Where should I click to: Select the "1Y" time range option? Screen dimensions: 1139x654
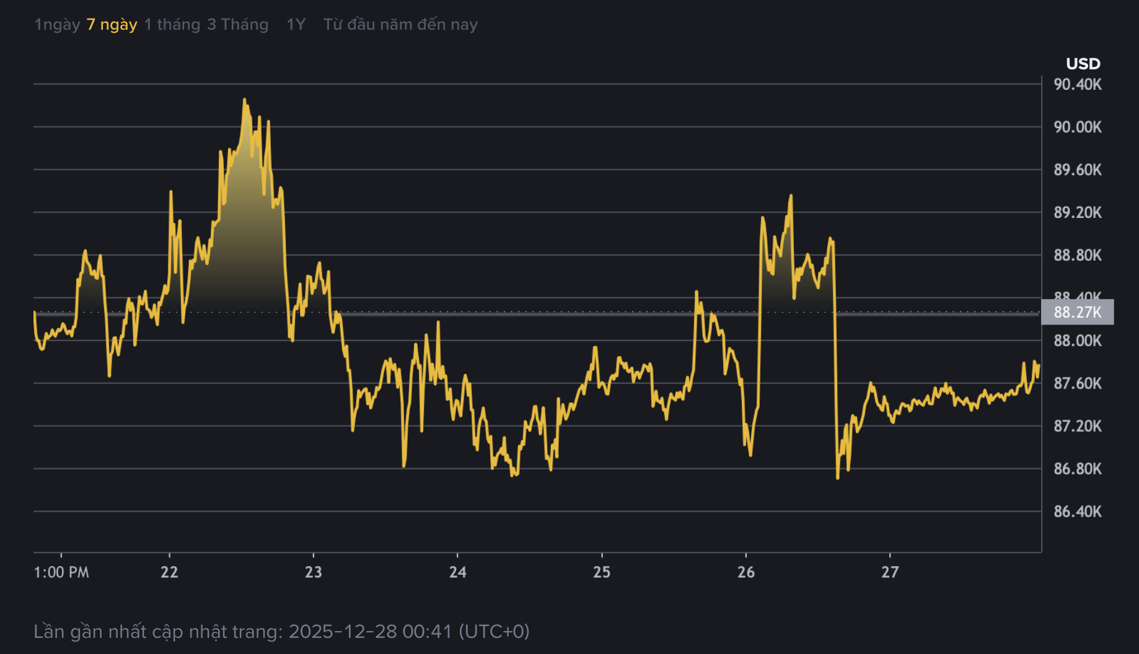pos(294,24)
